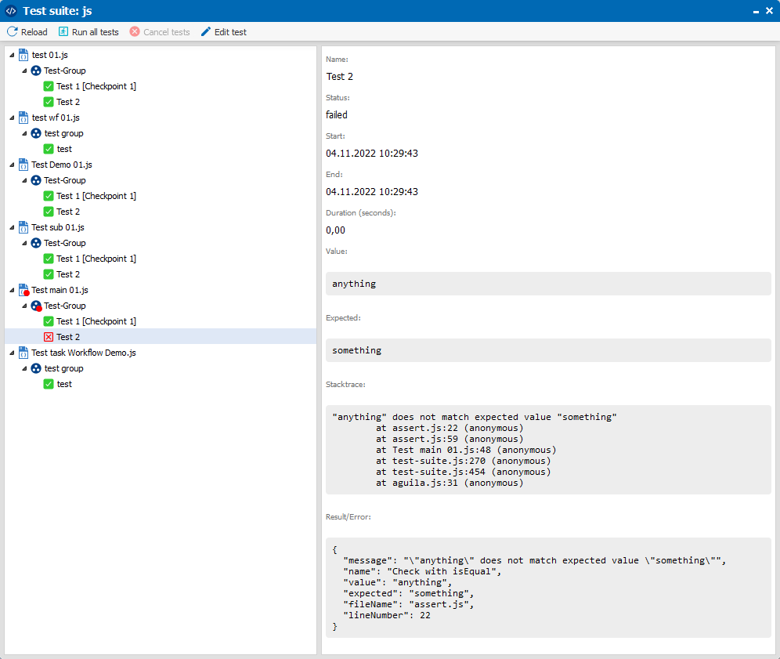This screenshot has width=780, height=659.
Task: Click passed icon of test under Test task Workflow Demo.js
Action: tap(49, 384)
